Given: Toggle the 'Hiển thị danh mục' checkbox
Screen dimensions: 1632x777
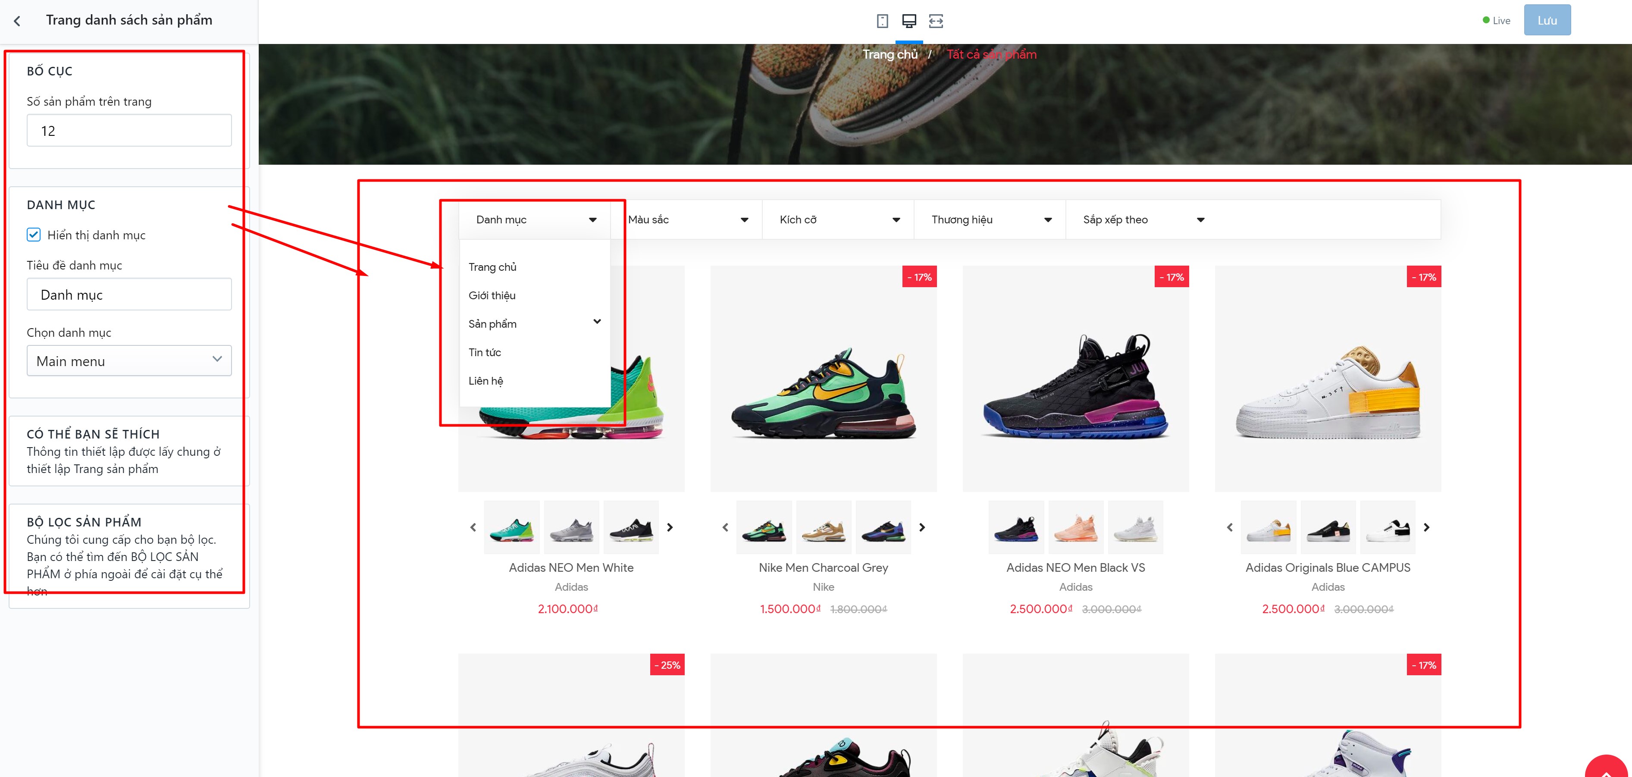Looking at the screenshot, I should (x=34, y=235).
